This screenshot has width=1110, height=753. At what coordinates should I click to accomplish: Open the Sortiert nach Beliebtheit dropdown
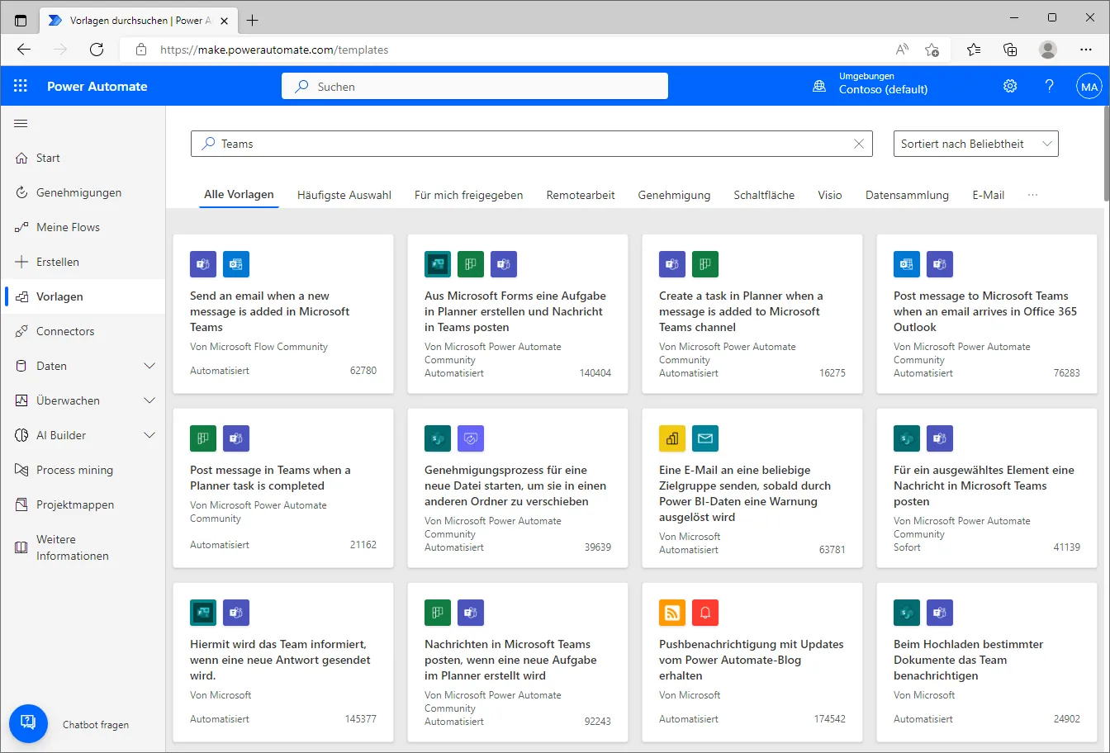[x=976, y=144]
